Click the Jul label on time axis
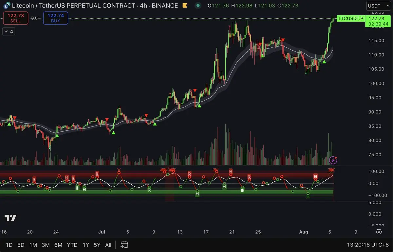The height and width of the screenshot is (252, 393). (x=102, y=232)
